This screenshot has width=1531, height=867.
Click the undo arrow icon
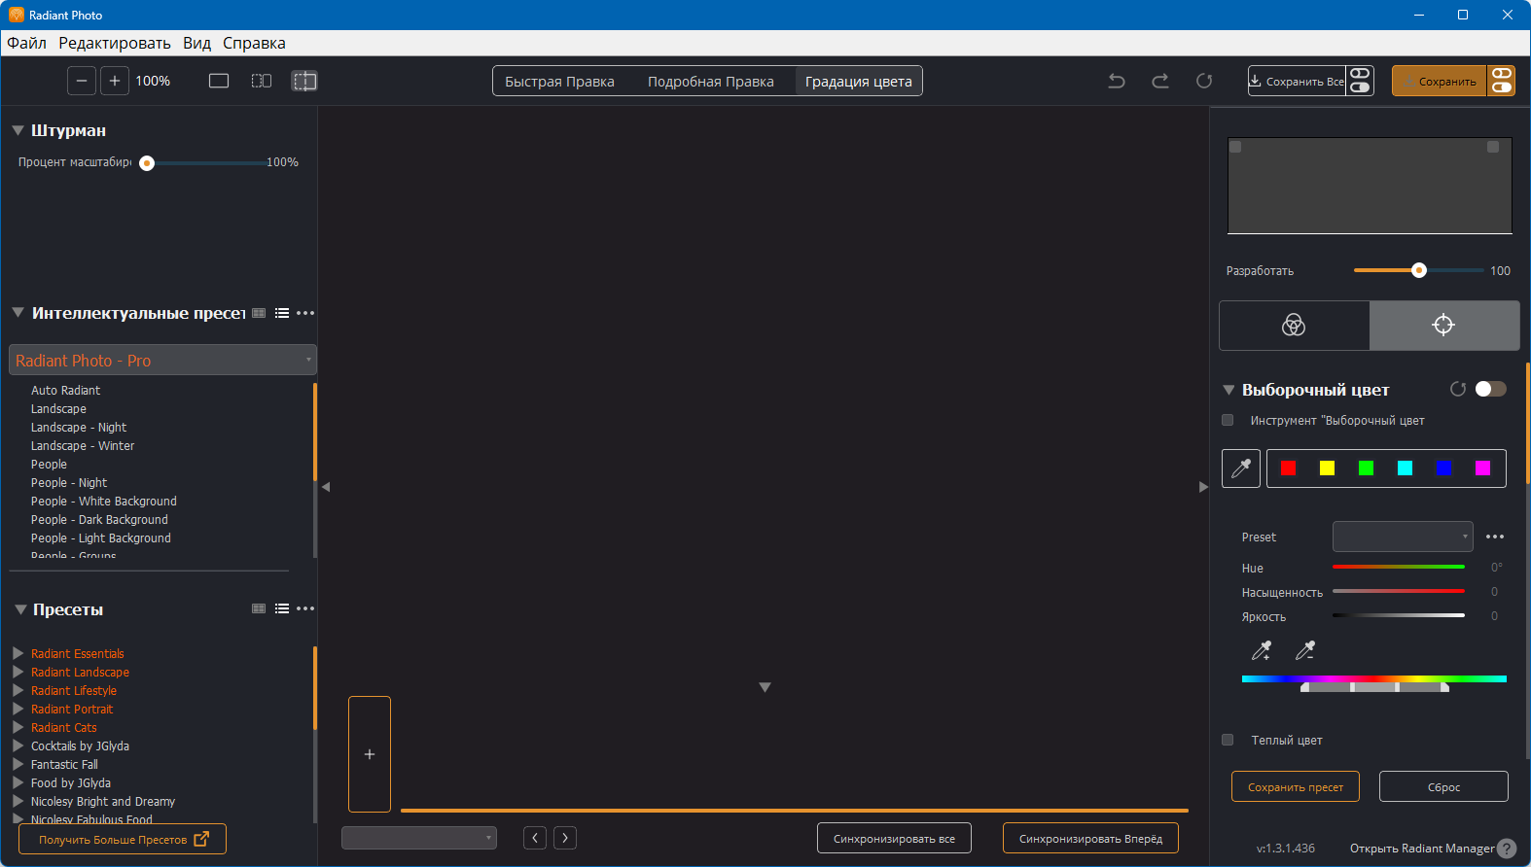click(1117, 82)
